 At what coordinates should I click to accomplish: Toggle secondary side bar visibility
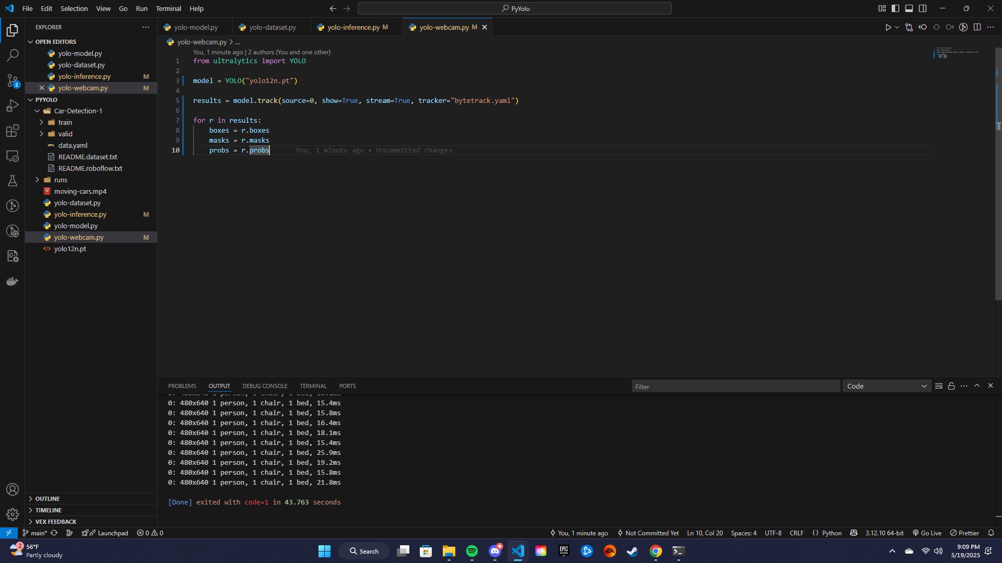[923, 8]
